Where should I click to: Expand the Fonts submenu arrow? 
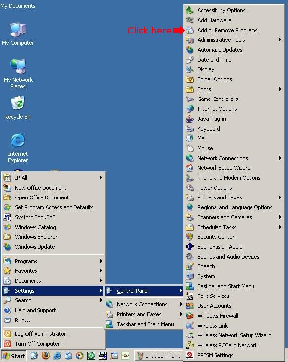280,89
